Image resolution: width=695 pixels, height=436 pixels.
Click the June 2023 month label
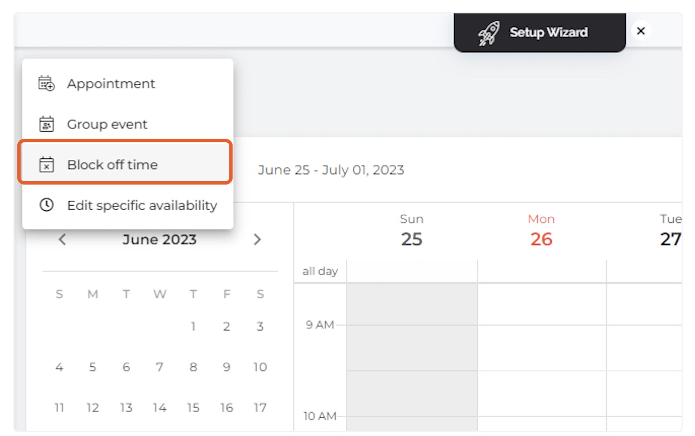[160, 240]
